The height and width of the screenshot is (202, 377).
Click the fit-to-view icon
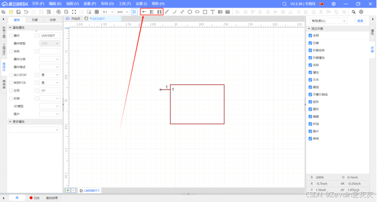(74, 12)
